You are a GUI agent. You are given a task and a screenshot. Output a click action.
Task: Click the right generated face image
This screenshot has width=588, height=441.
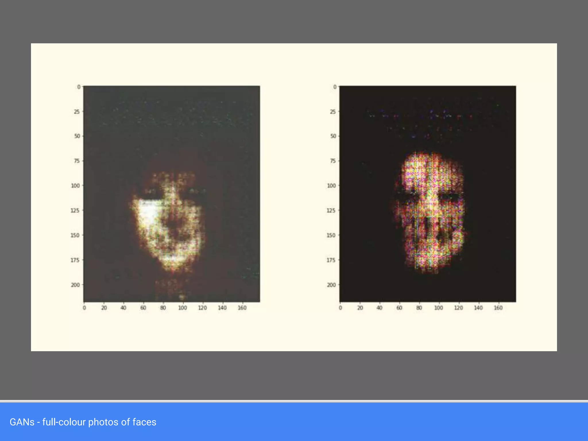(x=428, y=194)
